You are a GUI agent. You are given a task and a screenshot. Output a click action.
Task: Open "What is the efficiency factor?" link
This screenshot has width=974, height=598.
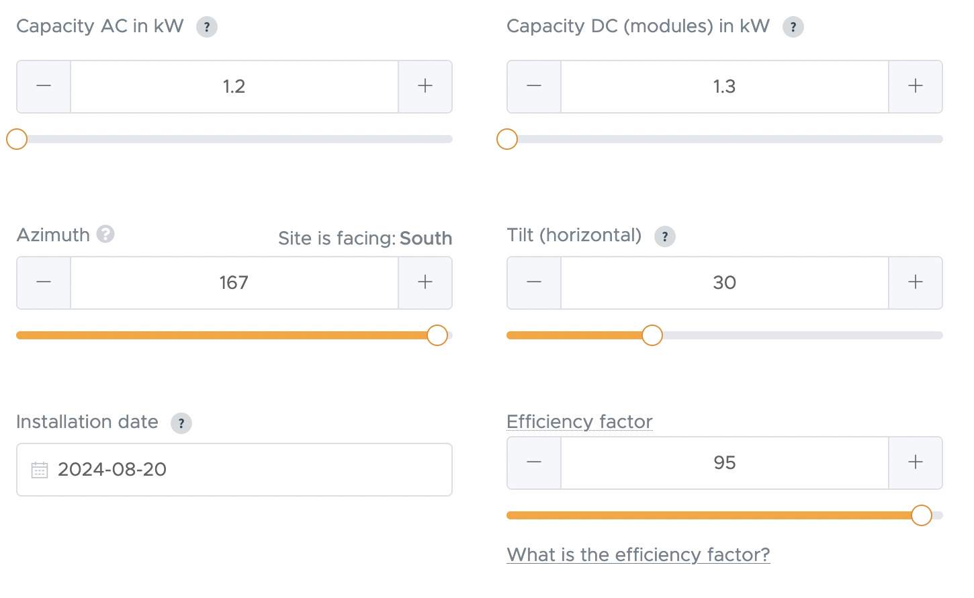click(x=638, y=555)
